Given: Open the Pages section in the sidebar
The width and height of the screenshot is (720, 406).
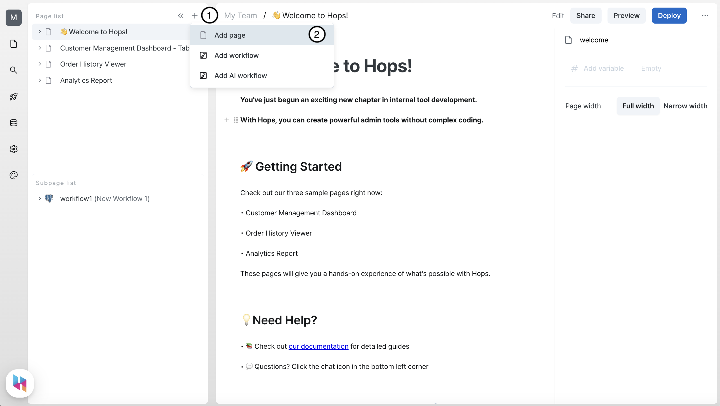Looking at the screenshot, I should coord(13,44).
